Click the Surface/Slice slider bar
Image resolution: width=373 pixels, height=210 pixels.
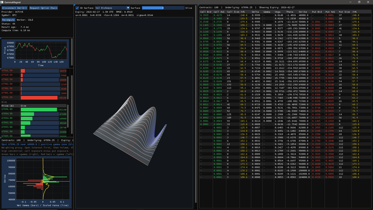coord(163,8)
